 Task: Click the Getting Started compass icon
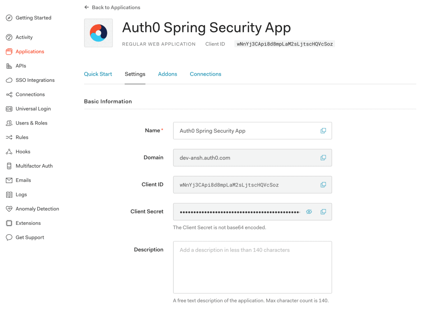9,18
